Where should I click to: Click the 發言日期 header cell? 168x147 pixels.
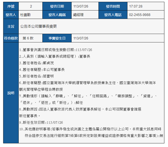[x=57, y=6]
